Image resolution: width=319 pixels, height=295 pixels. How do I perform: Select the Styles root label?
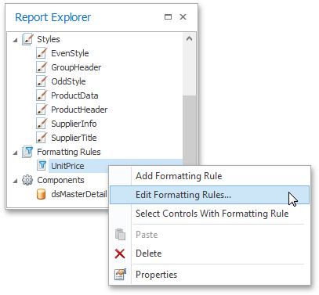[x=49, y=39]
